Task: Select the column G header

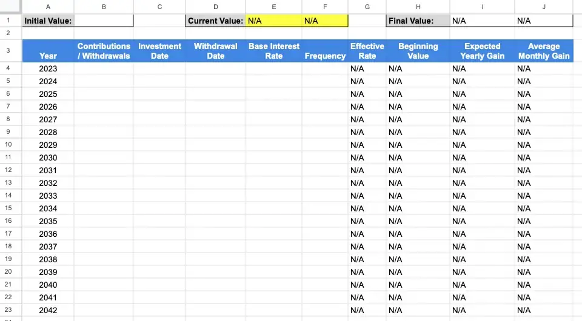Action: click(367, 7)
